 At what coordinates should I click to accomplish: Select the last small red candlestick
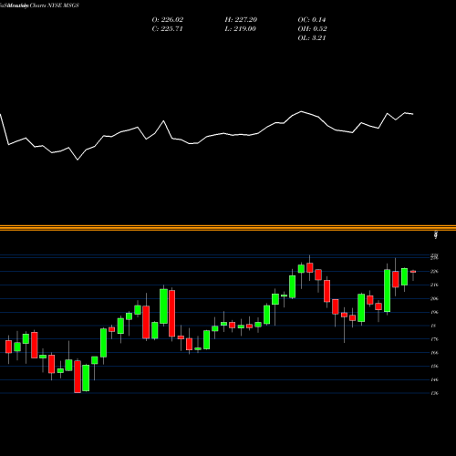(413, 272)
